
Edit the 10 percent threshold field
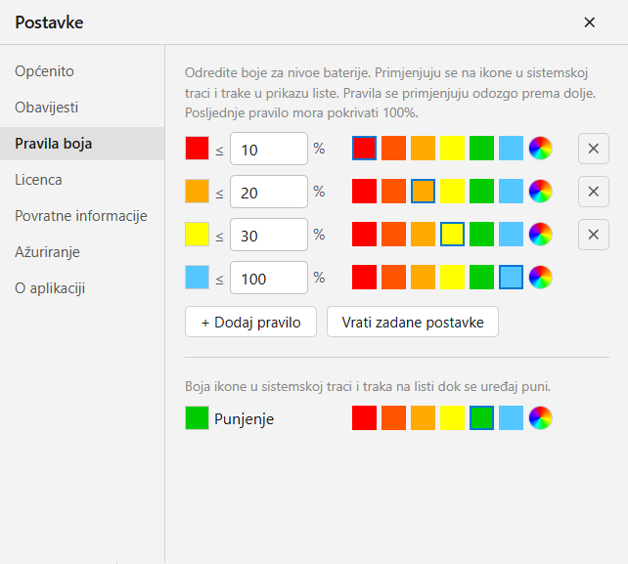(x=269, y=149)
